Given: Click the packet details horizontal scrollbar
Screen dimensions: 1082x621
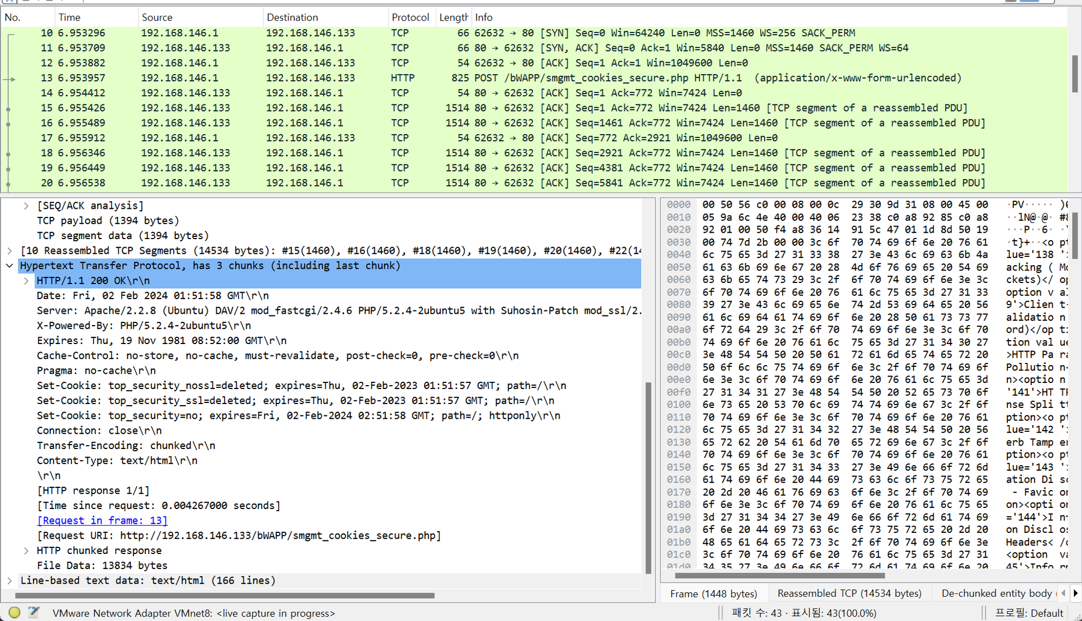Looking at the screenshot, I should pos(225,596).
